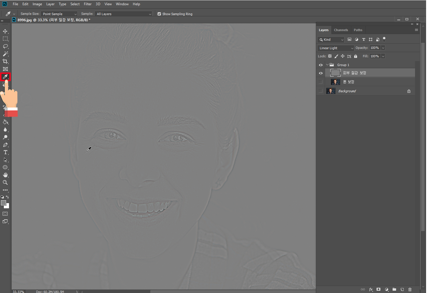The width and height of the screenshot is (429, 293).
Task: Open the Edit Toolbar three-dots icon
Action: (5, 190)
